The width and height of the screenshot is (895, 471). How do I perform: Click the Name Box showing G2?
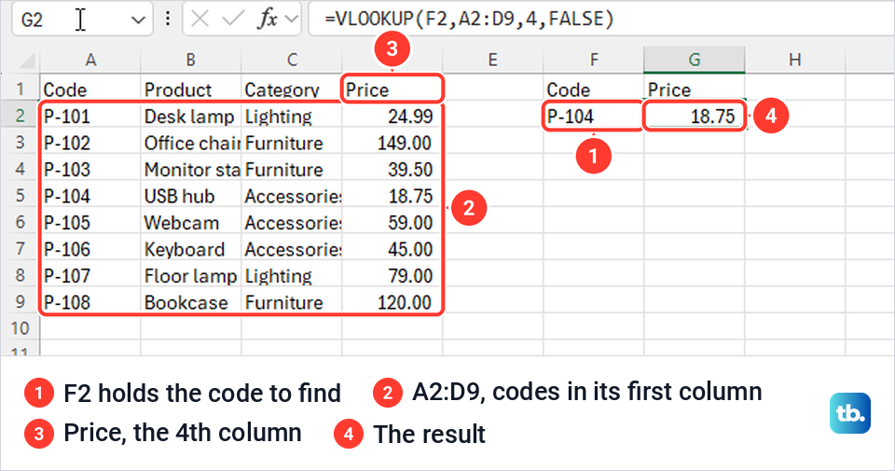click(82, 20)
